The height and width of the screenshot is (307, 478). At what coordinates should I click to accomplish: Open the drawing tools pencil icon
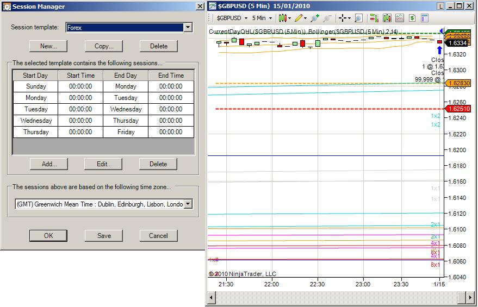(299, 18)
